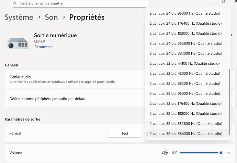Go to Système in breadcrumb
The image size is (237, 163).
coord(19,17)
